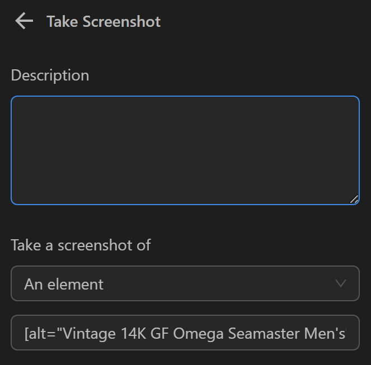Click the bottom-right corner grip of Description box
371x365 pixels.
[x=354, y=199]
